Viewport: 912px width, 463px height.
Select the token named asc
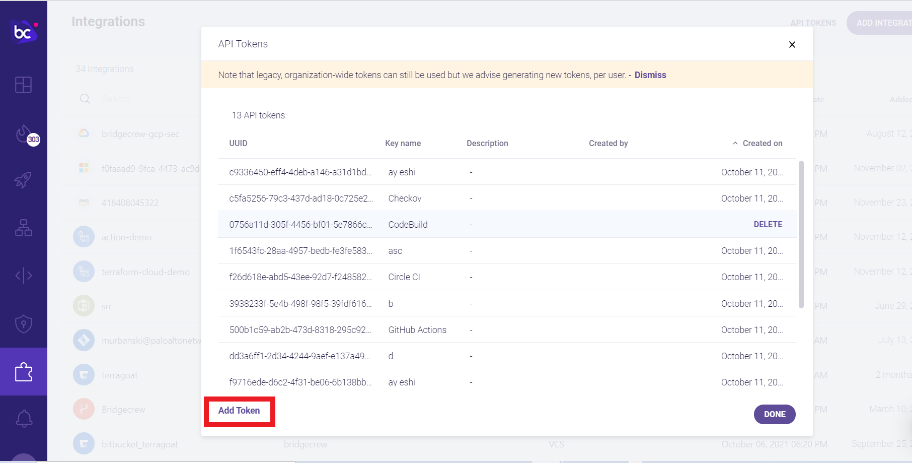point(395,251)
